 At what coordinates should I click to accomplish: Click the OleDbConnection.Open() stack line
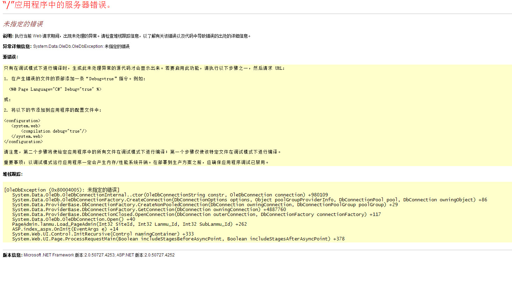click(x=73, y=219)
